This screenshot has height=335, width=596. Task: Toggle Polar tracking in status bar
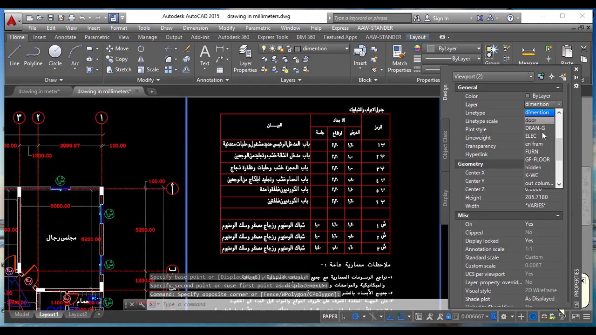pyautogui.click(x=356, y=316)
